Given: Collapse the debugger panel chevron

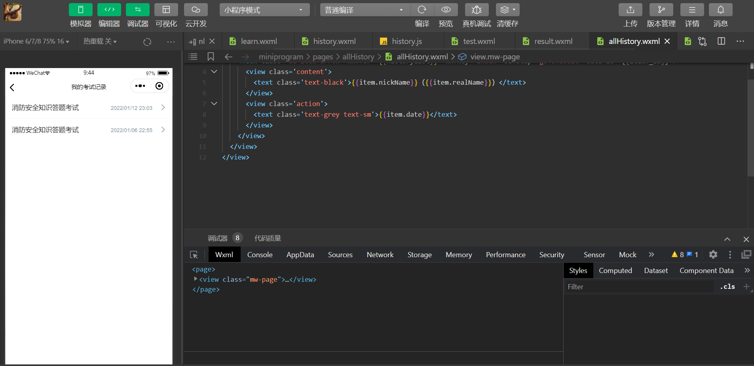Looking at the screenshot, I should (x=727, y=239).
